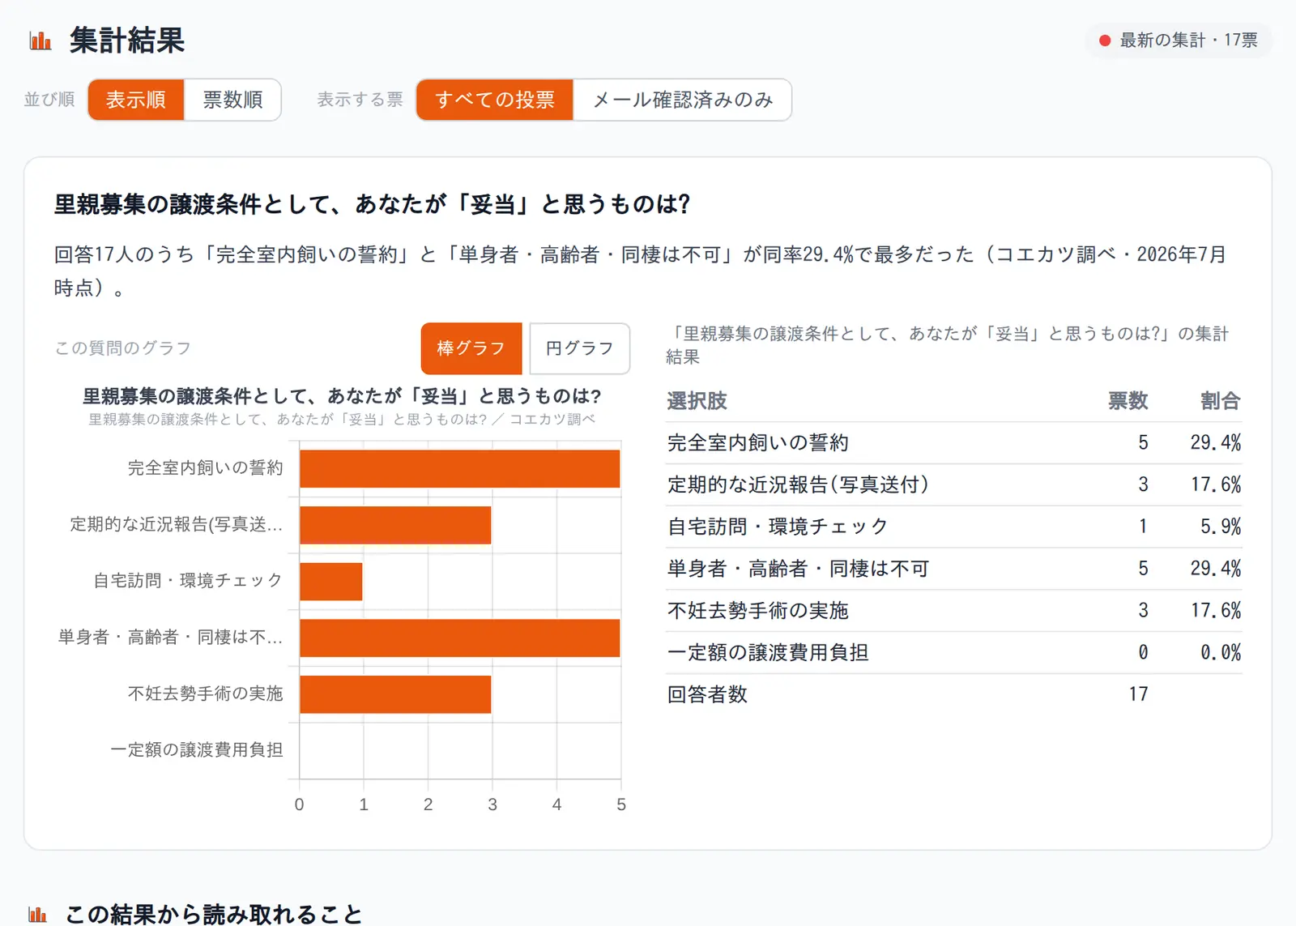Click the summary sentence starting 回答17人のうち

point(640,271)
